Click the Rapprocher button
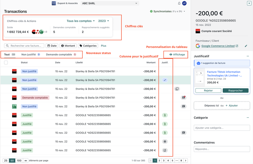Screen dimensions: 253x164 point(235,90)
